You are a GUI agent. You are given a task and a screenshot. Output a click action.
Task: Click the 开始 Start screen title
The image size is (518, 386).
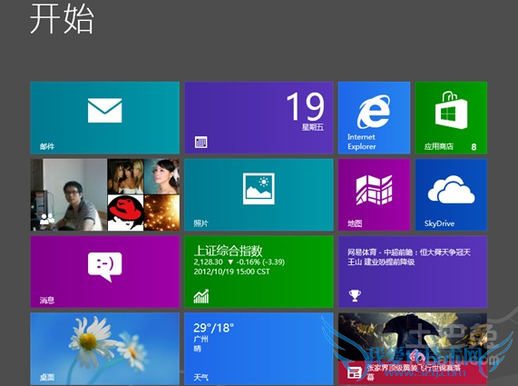pyautogui.click(x=62, y=19)
